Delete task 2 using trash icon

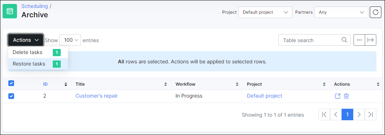[346, 96]
